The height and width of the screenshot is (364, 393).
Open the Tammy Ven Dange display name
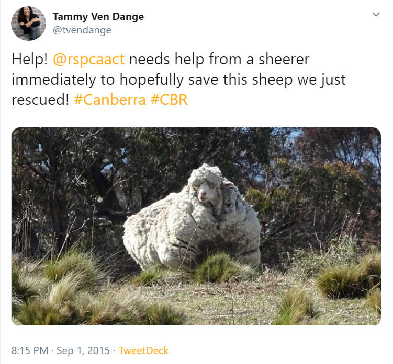pyautogui.click(x=98, y=17)
